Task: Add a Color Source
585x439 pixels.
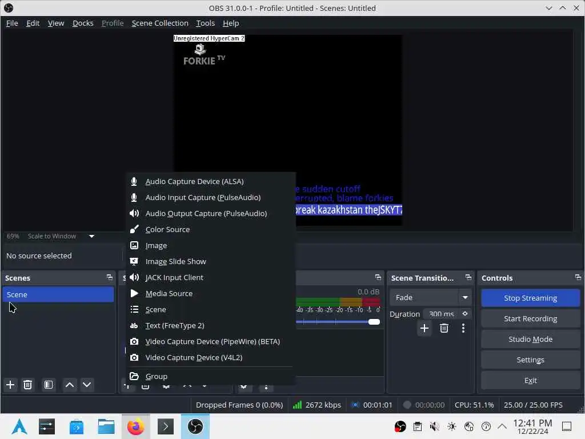Action: coord(211,230)
